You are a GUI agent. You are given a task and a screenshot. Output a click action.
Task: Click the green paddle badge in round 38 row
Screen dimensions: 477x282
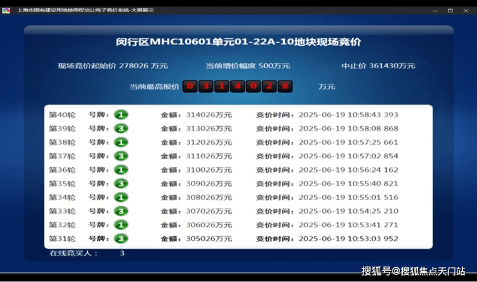121,142
